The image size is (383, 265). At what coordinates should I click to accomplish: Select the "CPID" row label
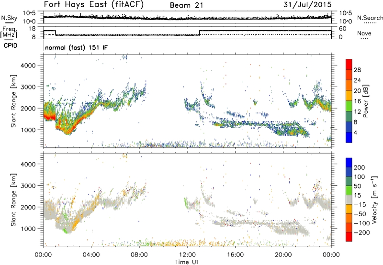click(x=11, y=45)
